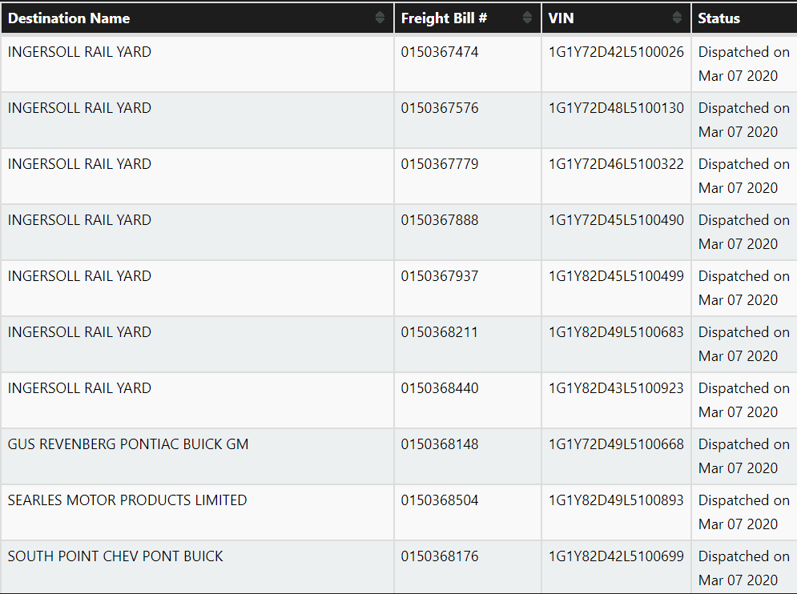The height and width of the screenshot is (594, 797).
Task: Select the Destination Name column header text
Action: (69, 18)
